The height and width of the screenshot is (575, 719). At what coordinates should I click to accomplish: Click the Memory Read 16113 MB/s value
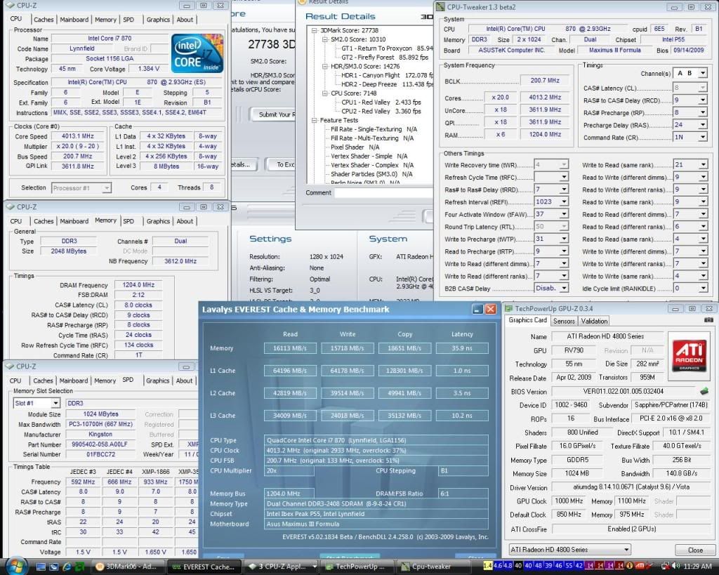[x=290, y=348]
